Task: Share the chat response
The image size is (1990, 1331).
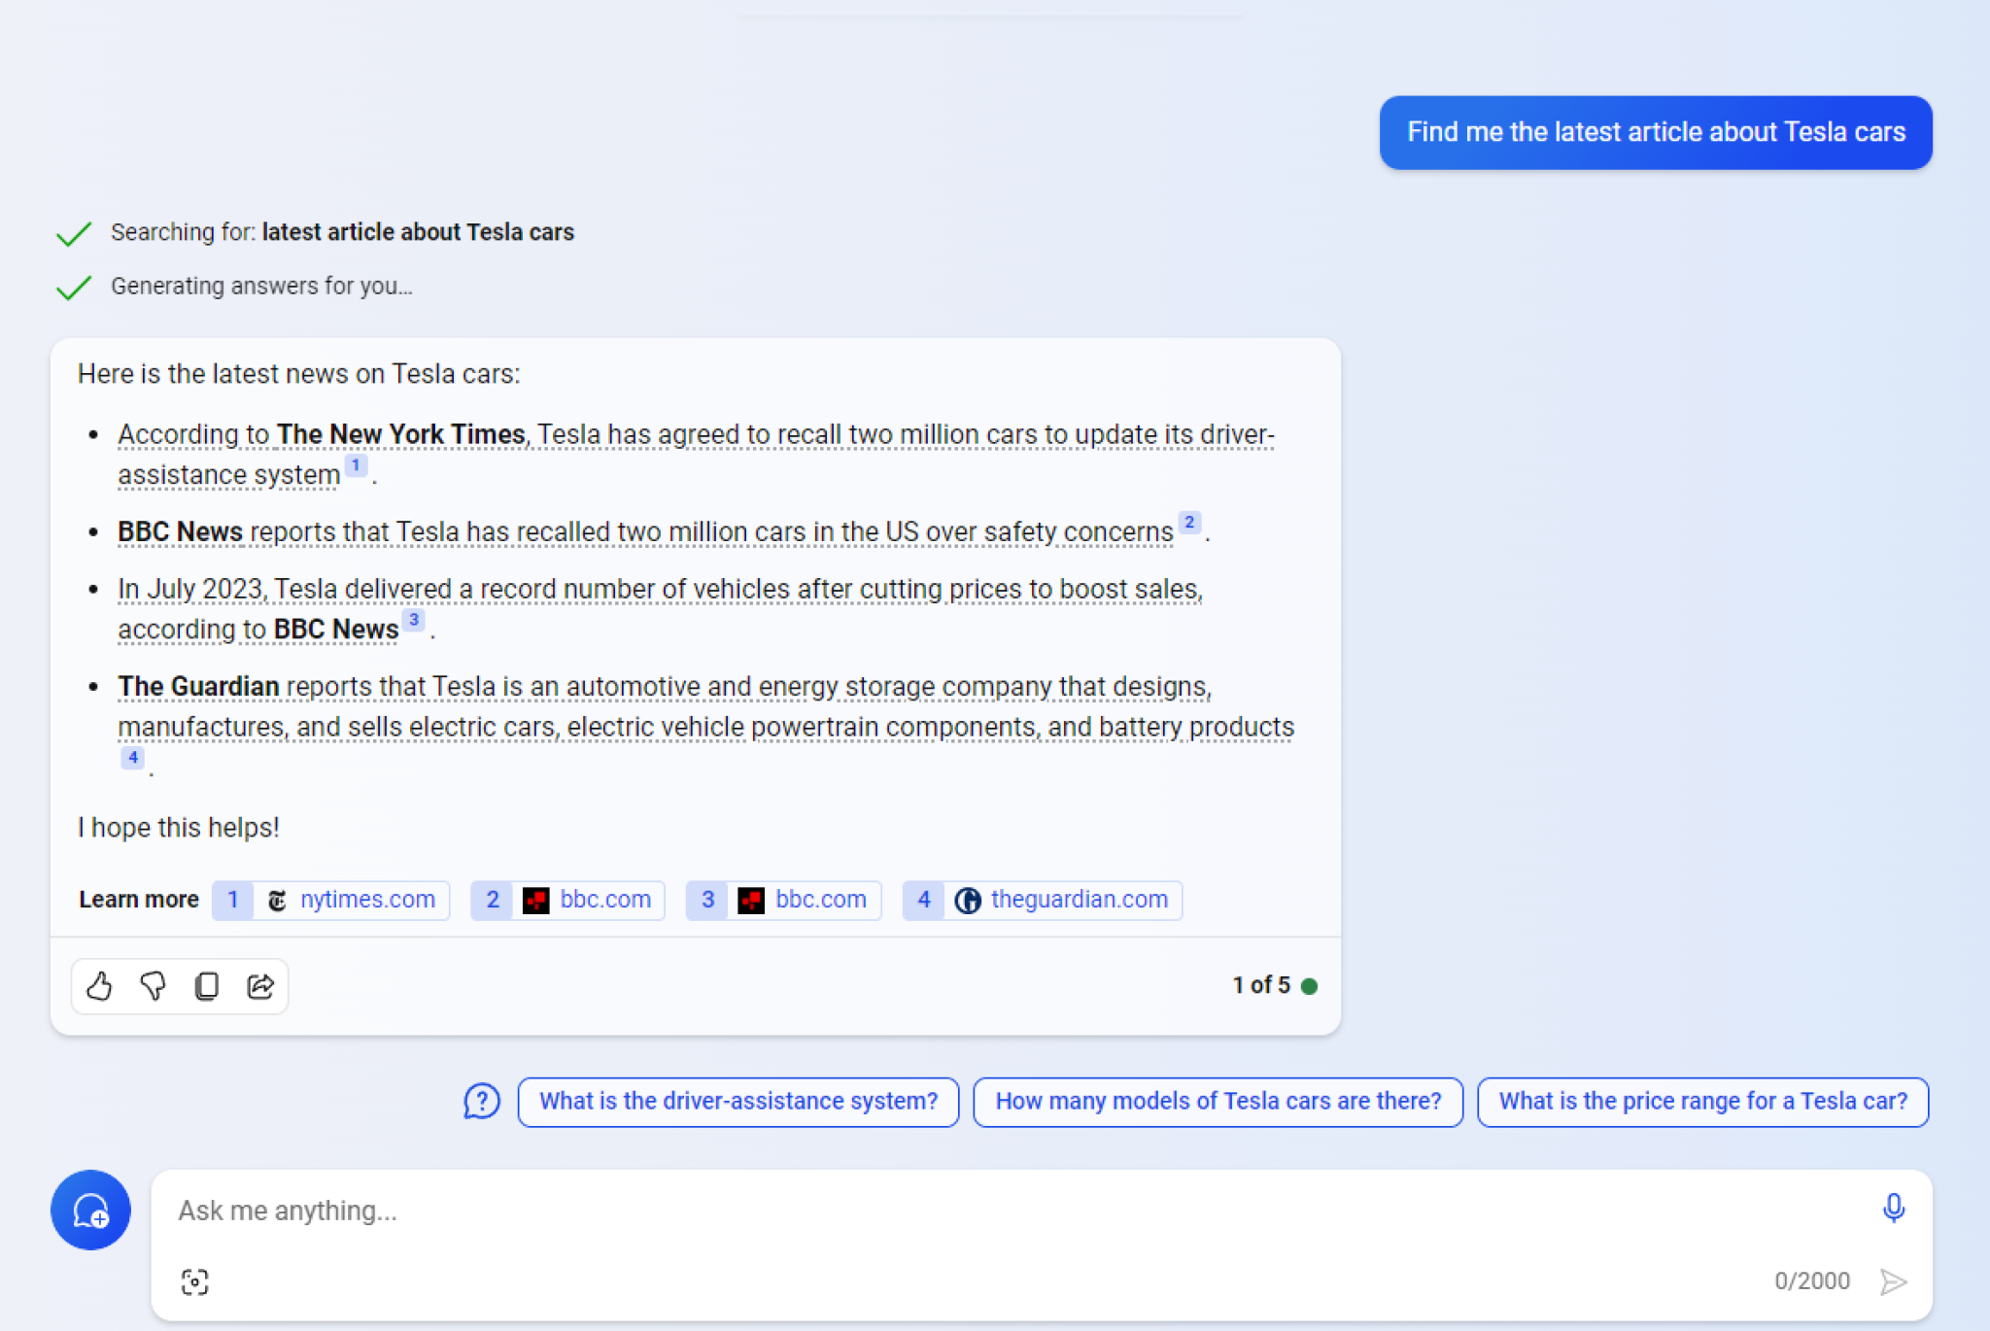Action: (x=259, y=986)
